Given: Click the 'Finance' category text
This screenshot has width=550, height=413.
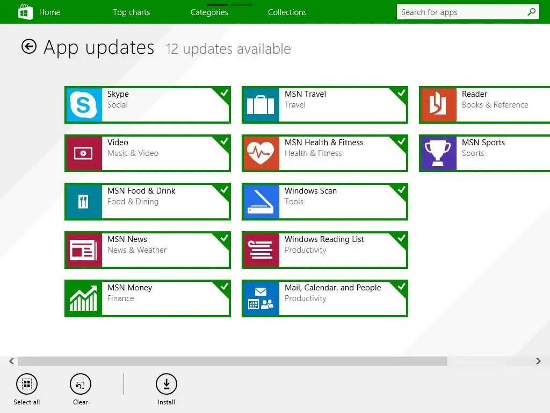Looking at the screenshot, I should 121,298.
